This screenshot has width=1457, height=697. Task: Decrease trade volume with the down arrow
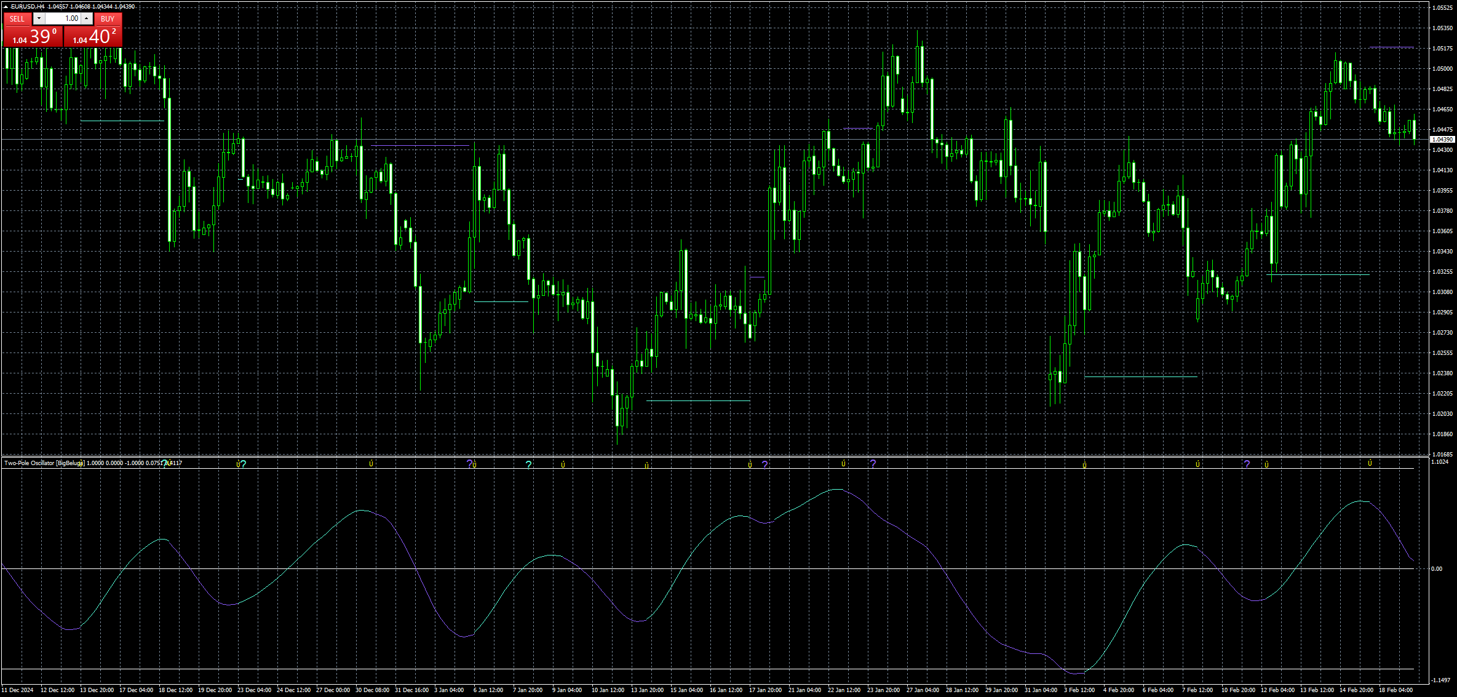(x=39, y=19)
